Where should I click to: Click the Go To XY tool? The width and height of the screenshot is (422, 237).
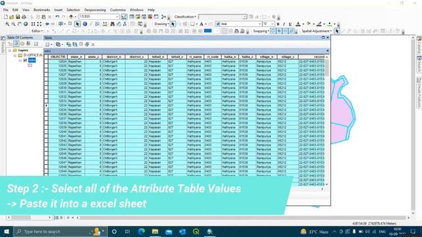(x=125, y=24)
